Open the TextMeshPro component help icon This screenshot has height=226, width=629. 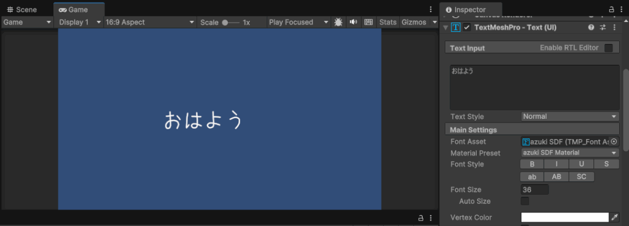point(591,28)
